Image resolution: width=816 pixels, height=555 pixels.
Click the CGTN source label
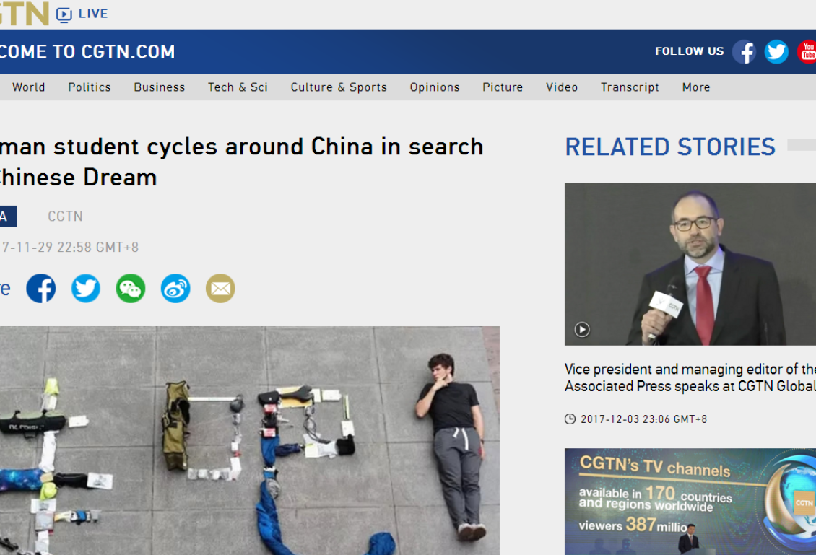tap(65, 217)
